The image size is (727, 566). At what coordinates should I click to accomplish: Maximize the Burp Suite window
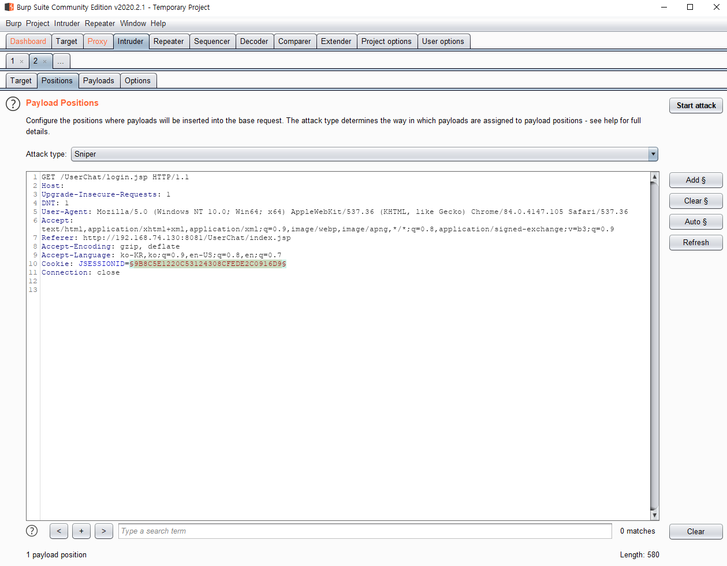coord(690,7)
